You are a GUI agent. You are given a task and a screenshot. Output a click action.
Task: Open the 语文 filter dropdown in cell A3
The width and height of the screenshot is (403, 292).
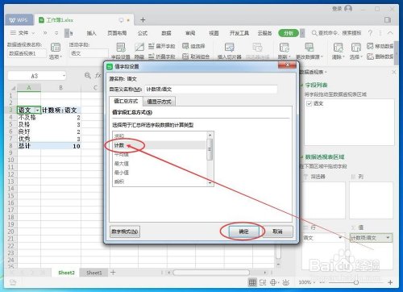[37, 111]
